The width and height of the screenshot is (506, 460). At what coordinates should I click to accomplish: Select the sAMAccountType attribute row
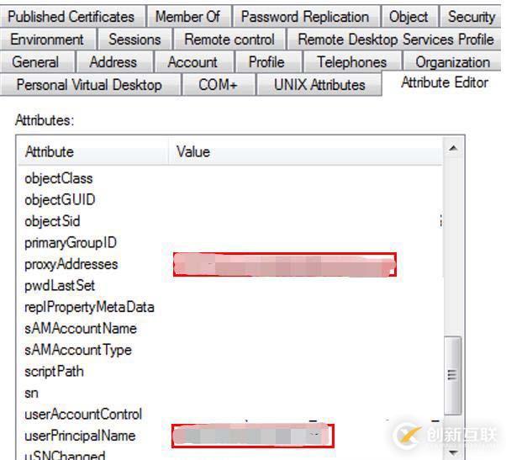point(230,350)
